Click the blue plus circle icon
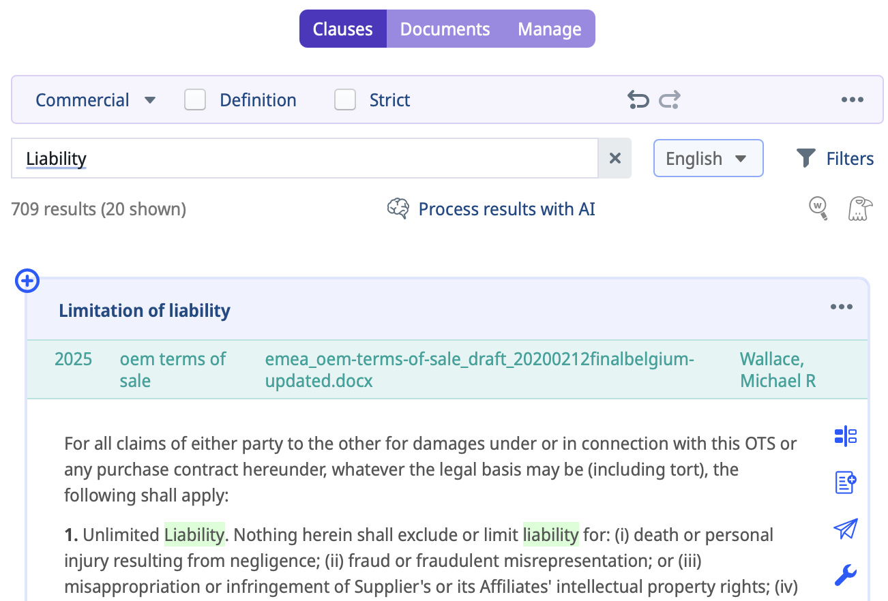Viewport: 888px width, 601px height. (27, 281)
